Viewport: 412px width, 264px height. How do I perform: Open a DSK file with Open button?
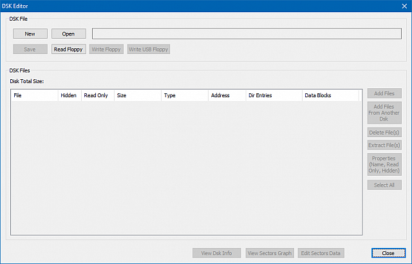pyautogui.click(x=69, y=33)
